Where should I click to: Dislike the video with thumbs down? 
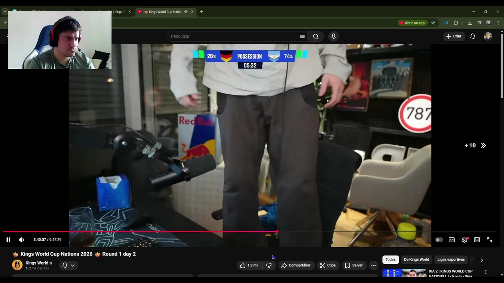[269, 265]
